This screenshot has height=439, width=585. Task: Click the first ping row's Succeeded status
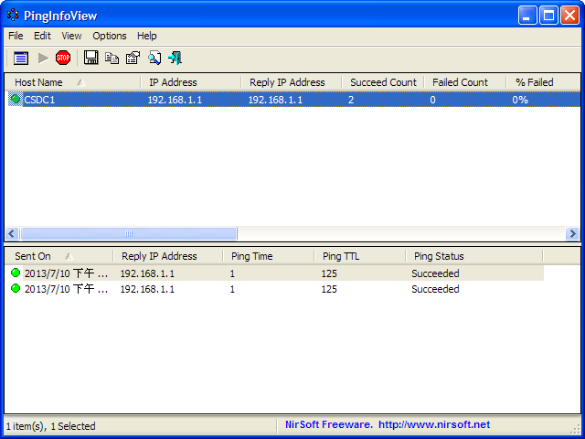(x=435, y=273)
